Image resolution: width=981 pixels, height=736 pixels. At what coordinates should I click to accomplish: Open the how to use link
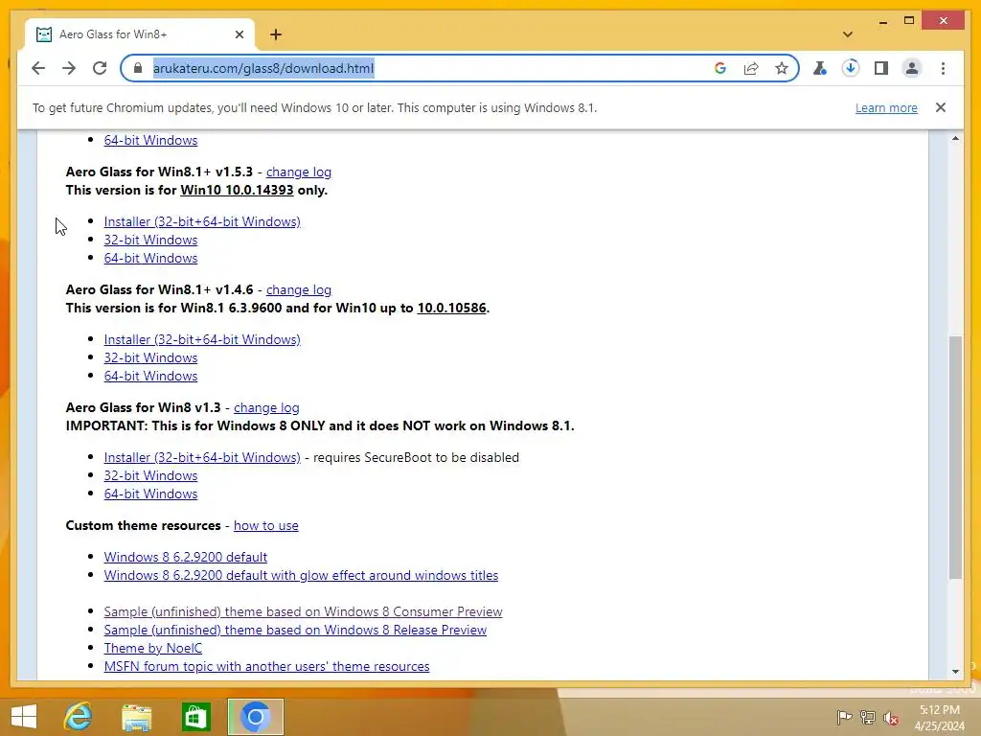click(x=266, y=526)
